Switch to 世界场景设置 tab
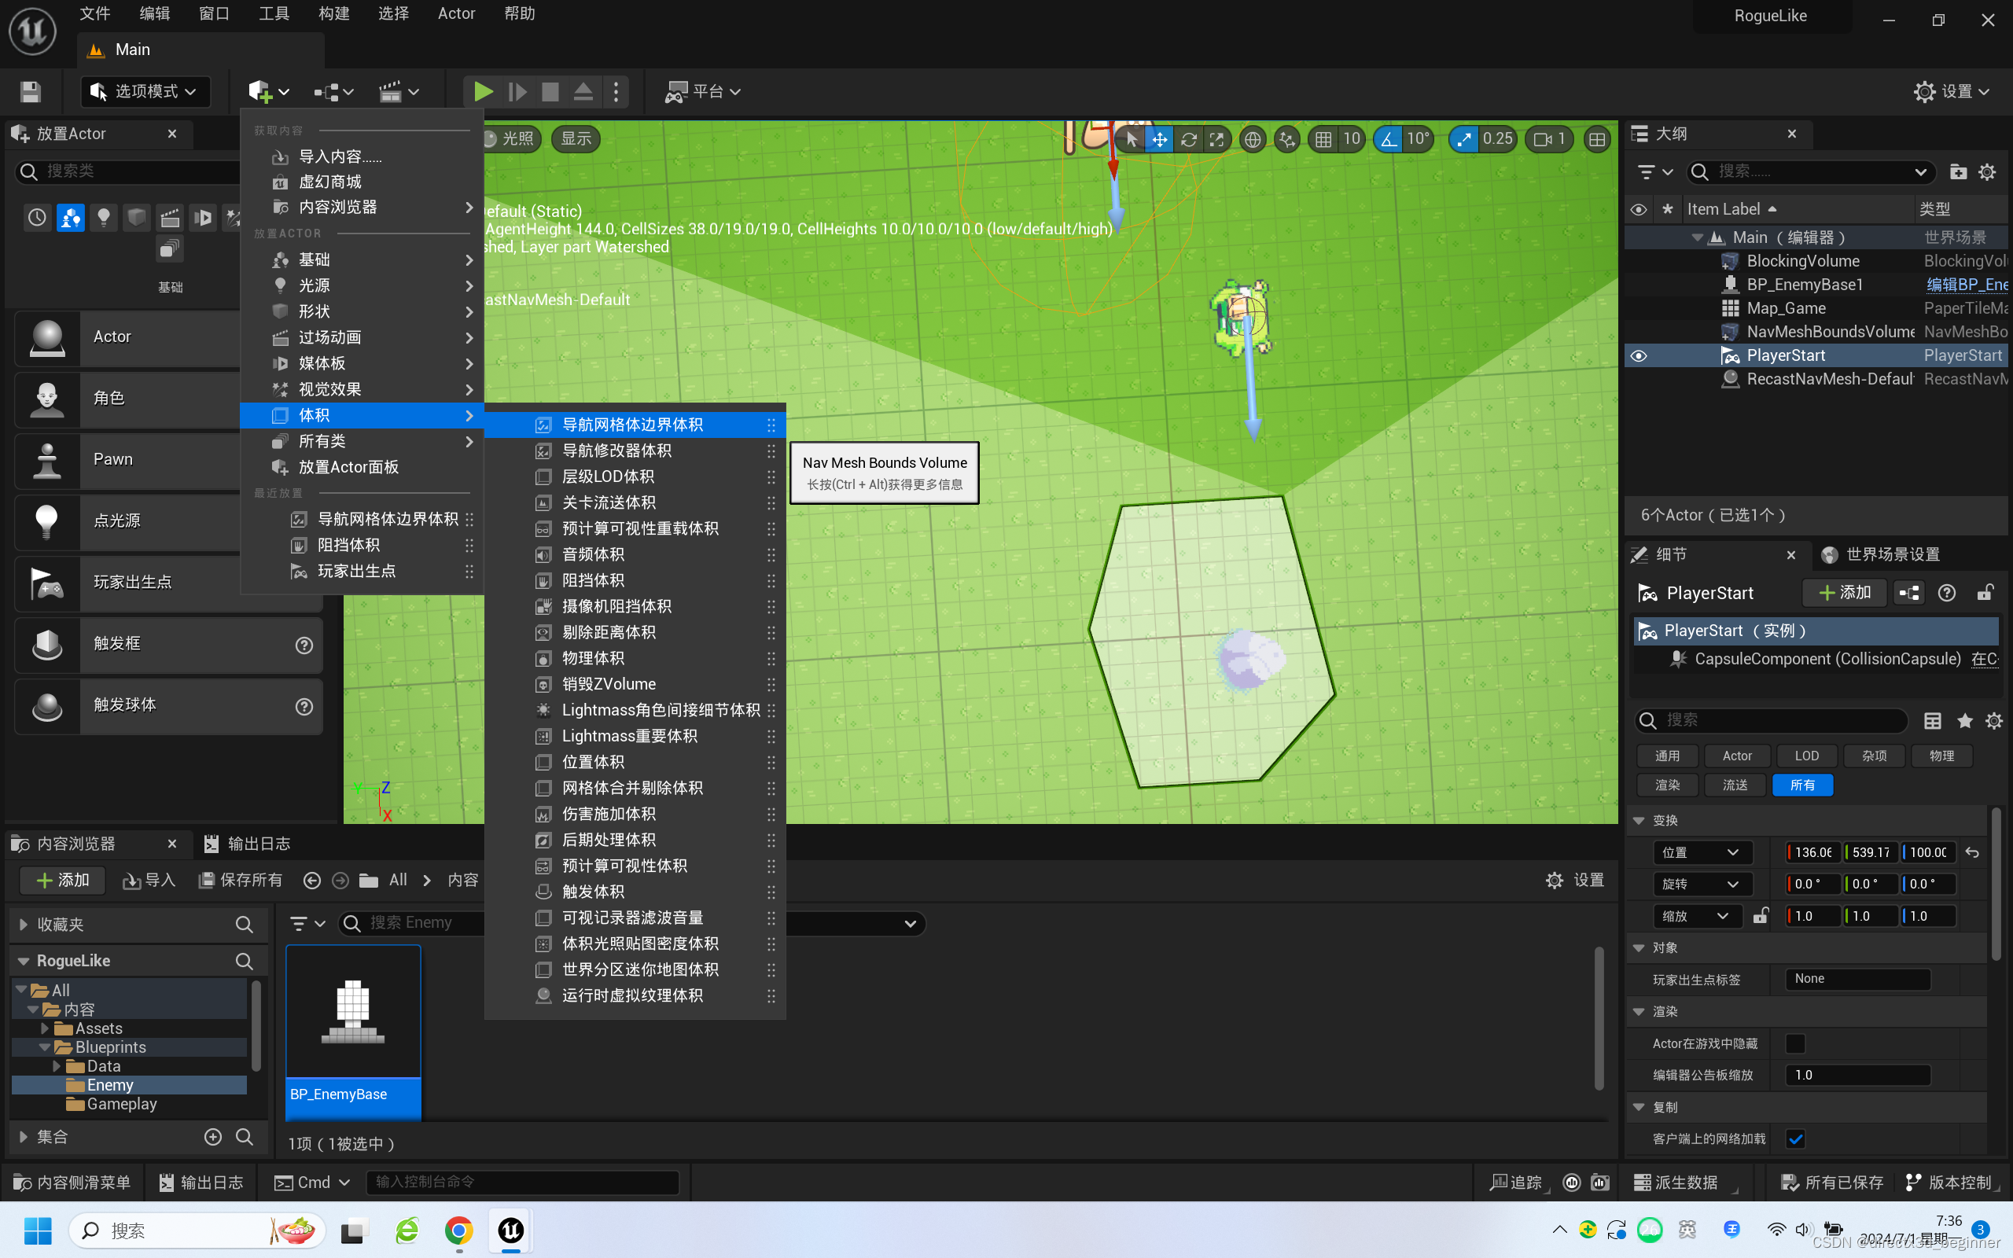This screenshot has width=2013, height=1258. (1882, 555)
